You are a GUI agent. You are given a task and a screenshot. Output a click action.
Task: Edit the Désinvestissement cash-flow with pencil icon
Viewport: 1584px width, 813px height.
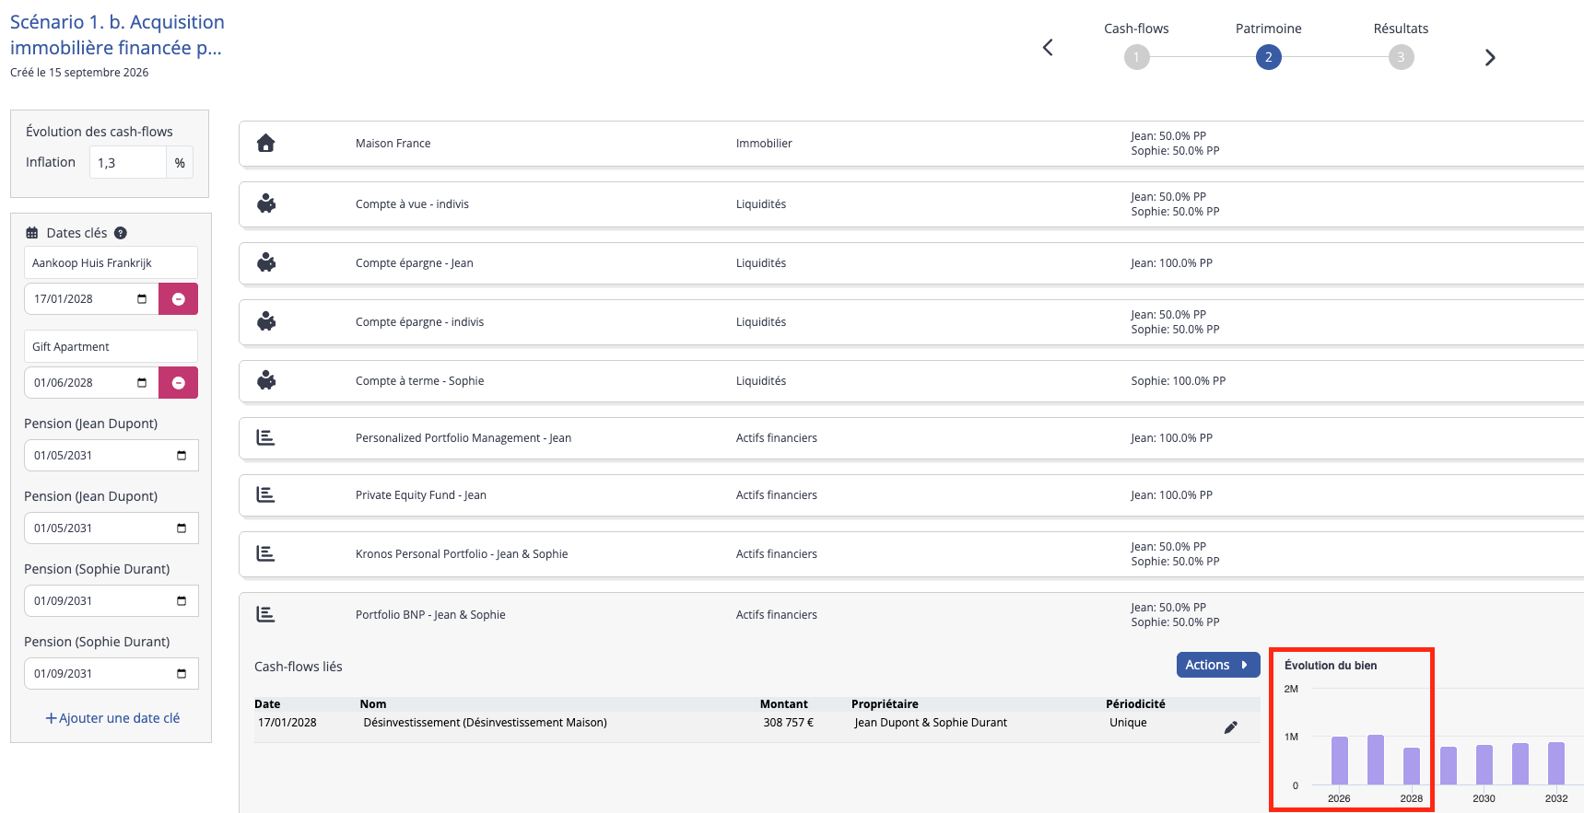coord(1230,727)
